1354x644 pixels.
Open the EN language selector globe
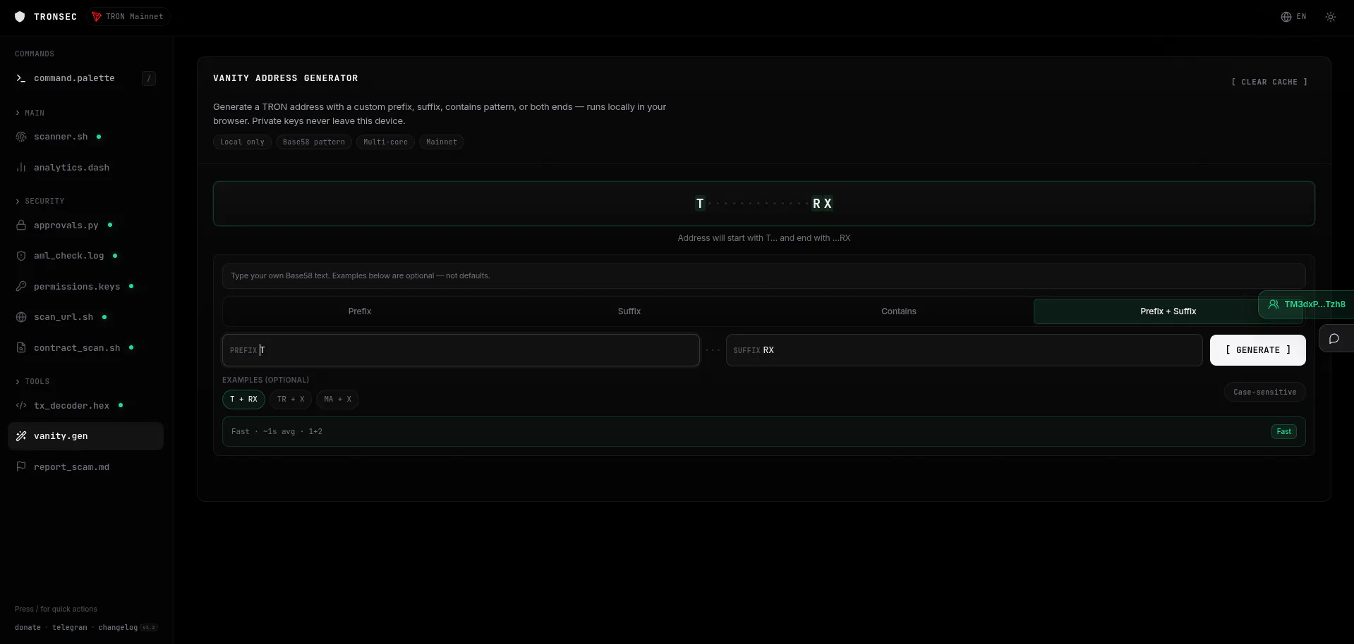[1293, 17]
